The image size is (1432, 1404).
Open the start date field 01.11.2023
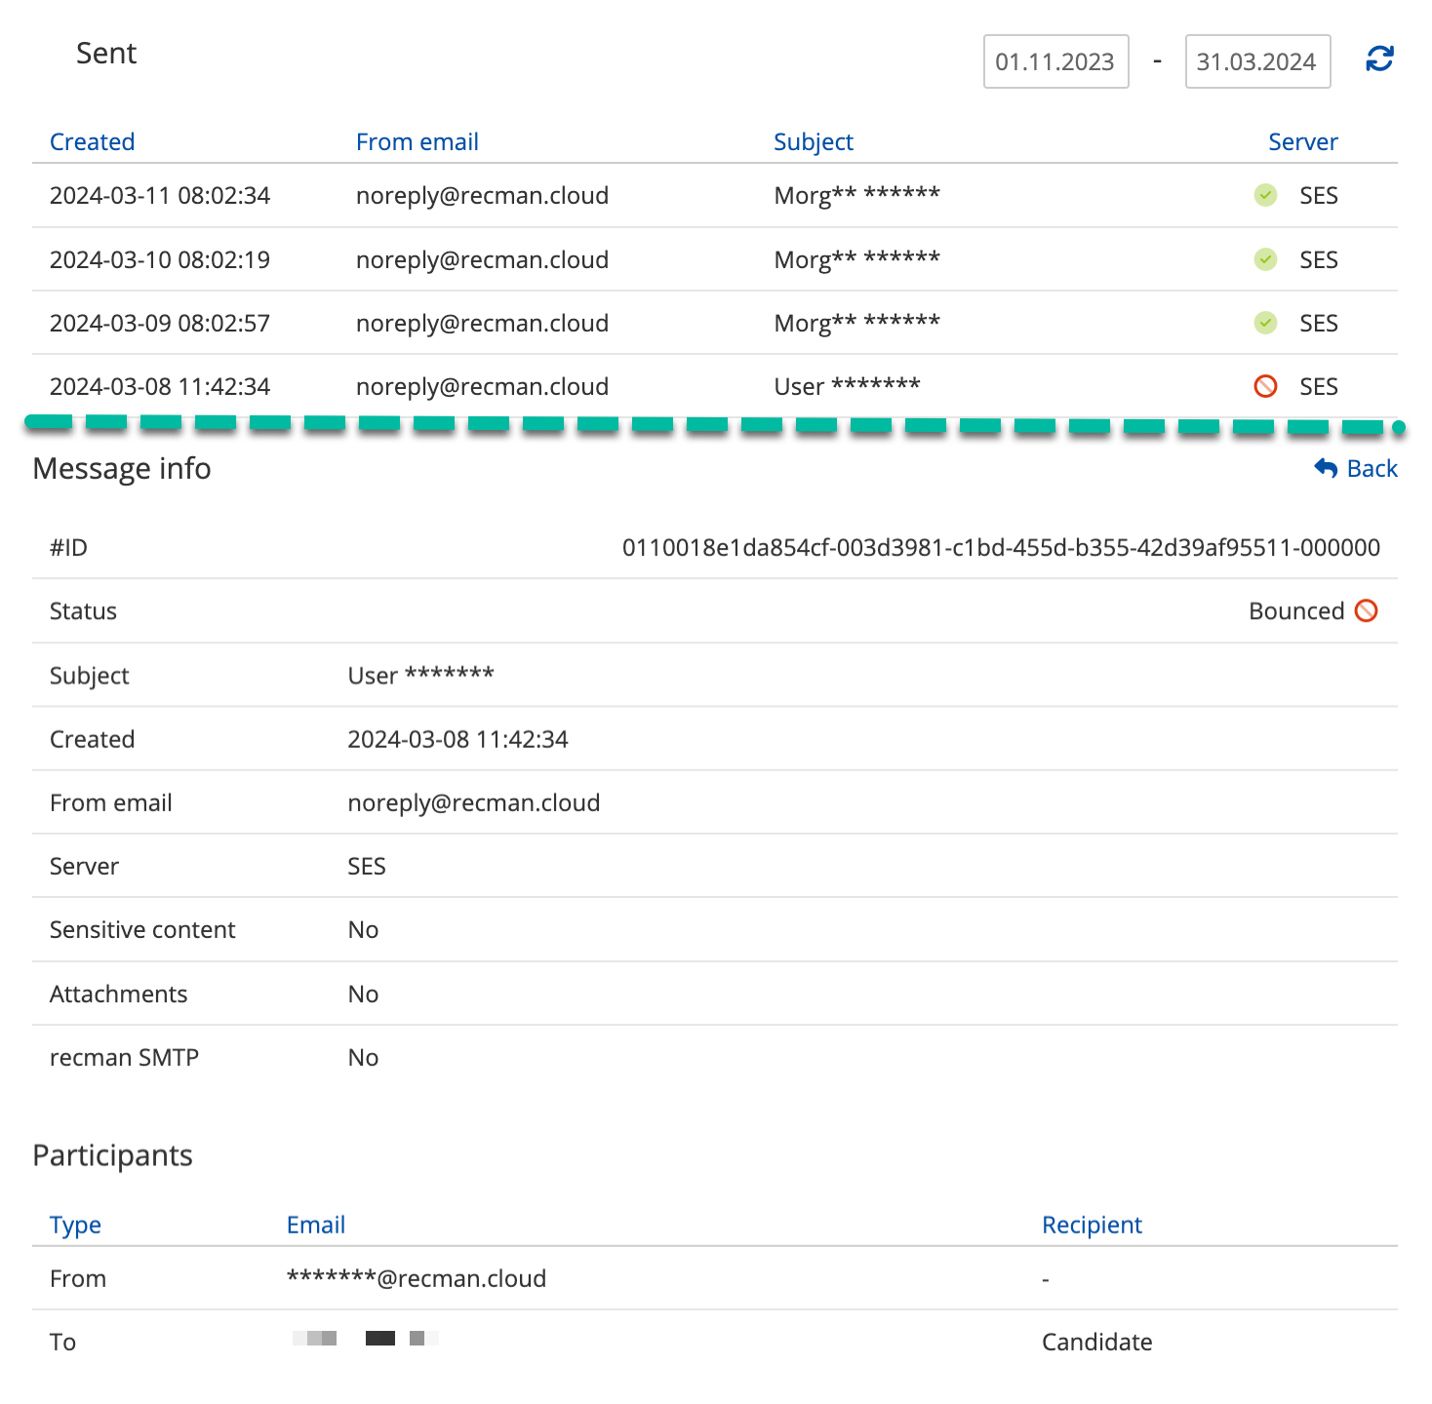(1055, 61)
